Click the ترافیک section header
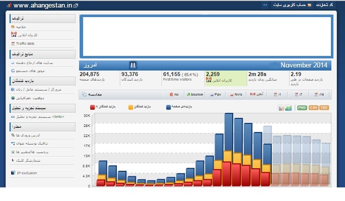 (x=42, y=19)
